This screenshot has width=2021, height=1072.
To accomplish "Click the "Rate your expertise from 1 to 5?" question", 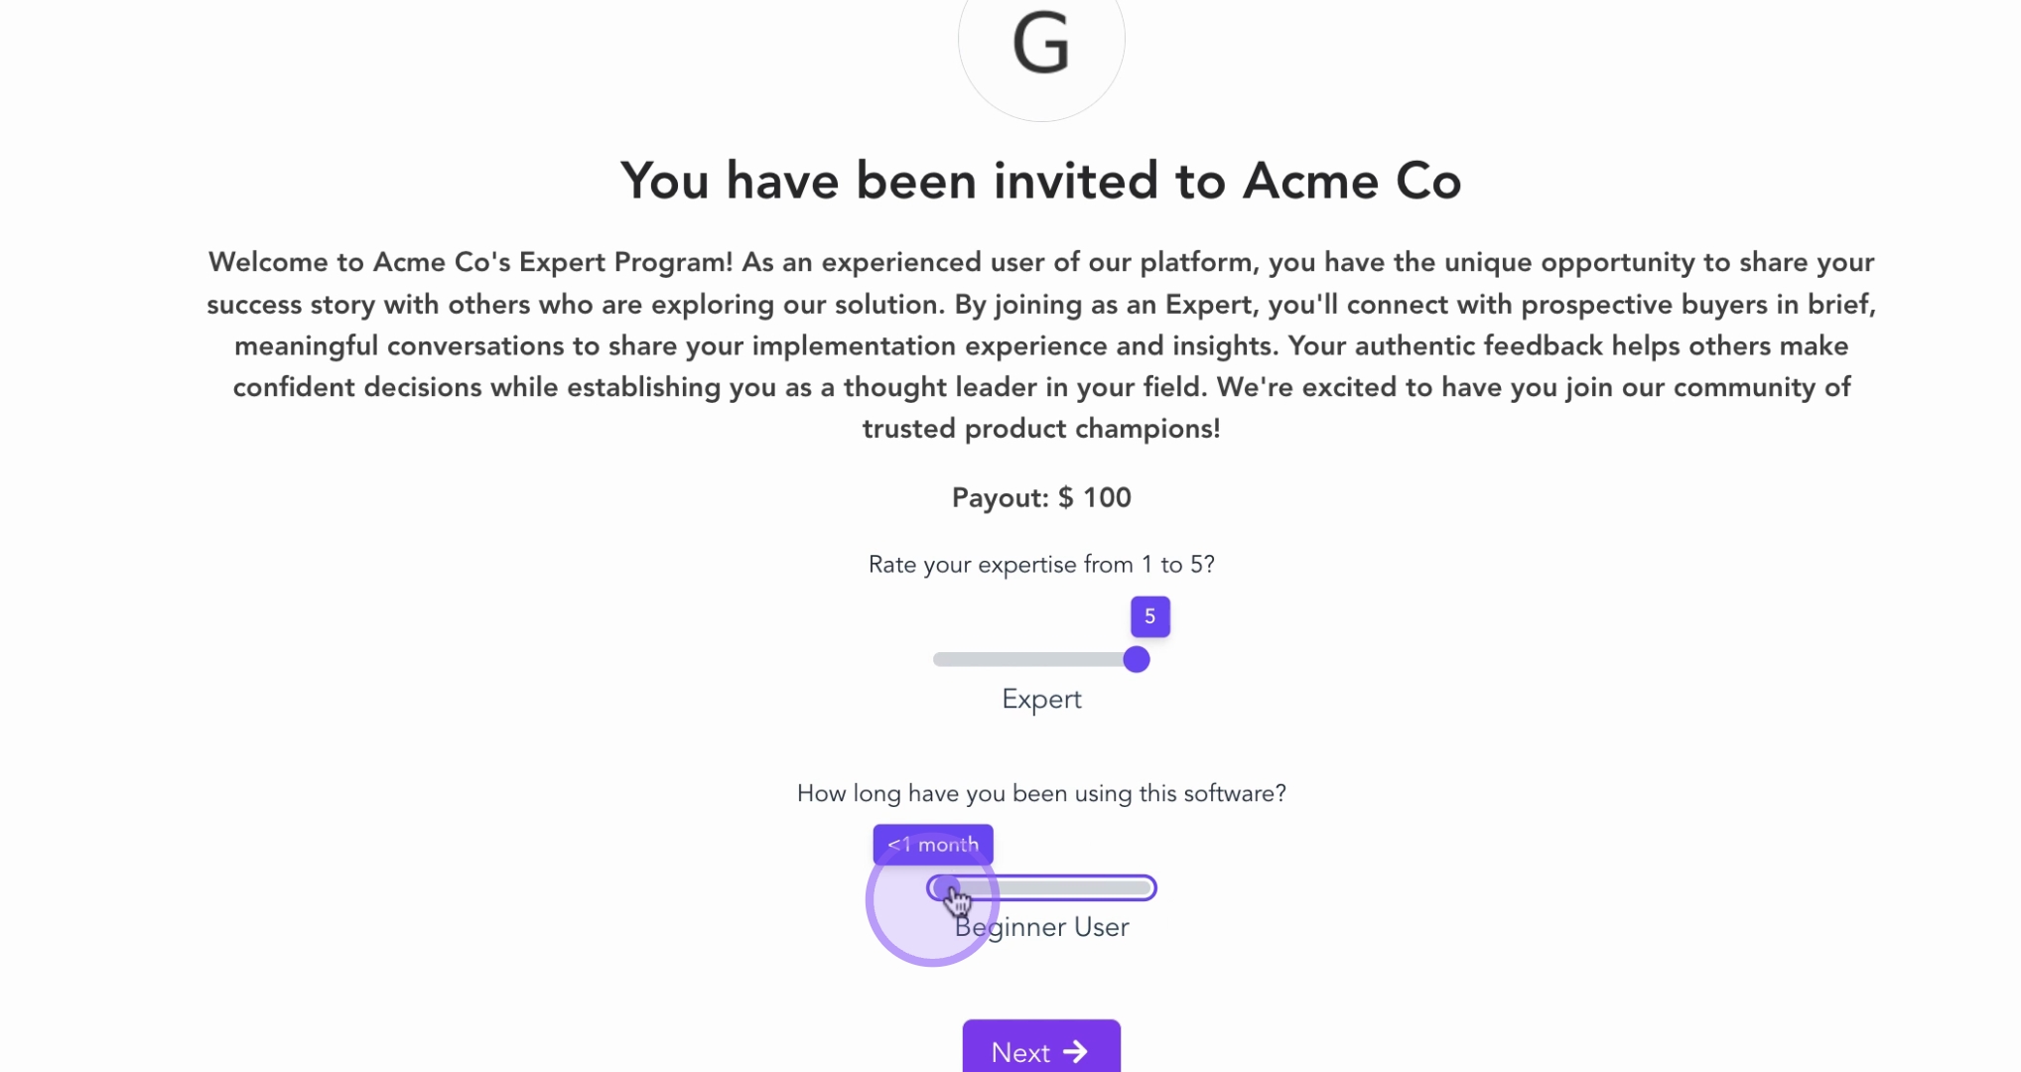I will pyautogui.click(x=1040, y=565).
